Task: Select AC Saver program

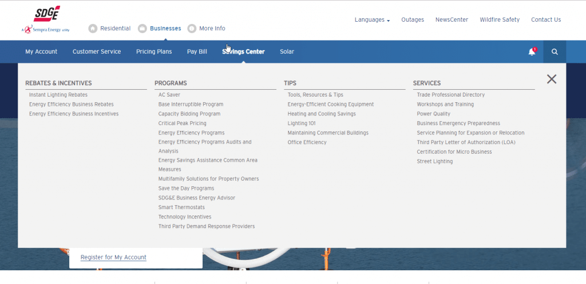Action: pyautogui.click(x=169, y=95)
